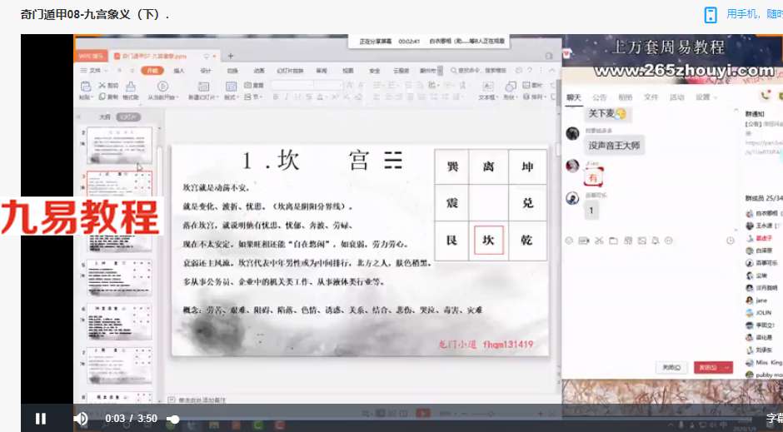Click the smartphone icon beside 用手机
This screenshot has width=783, height=432.
pos(710,14)
